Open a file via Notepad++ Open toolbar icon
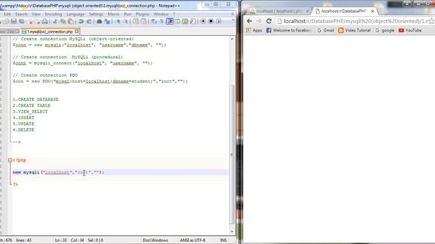Viewport: 435px width, 244px height. click(x=6, y=21)
